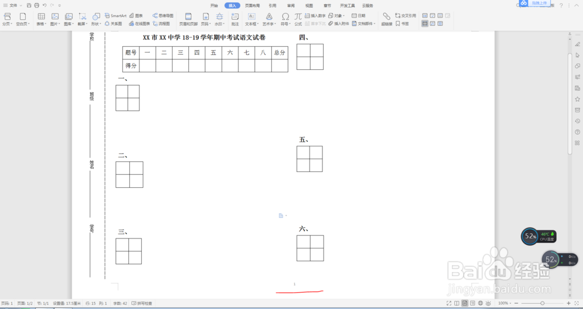
Task: Insert a 批注 comment
Action: pos(235,19)
